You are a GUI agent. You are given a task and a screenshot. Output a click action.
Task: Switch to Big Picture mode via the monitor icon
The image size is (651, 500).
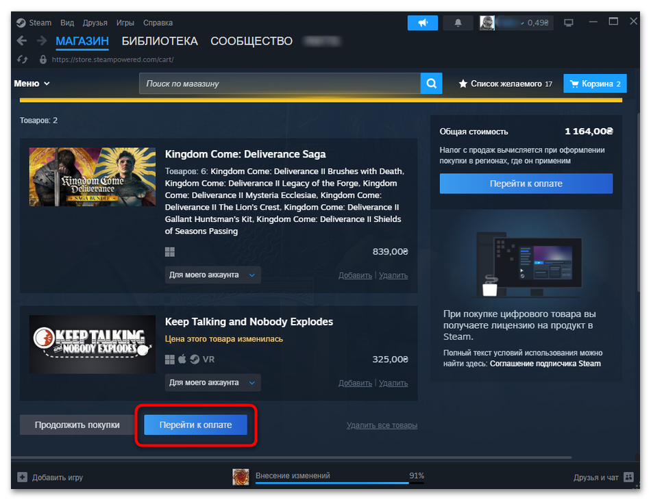[568, 23]
